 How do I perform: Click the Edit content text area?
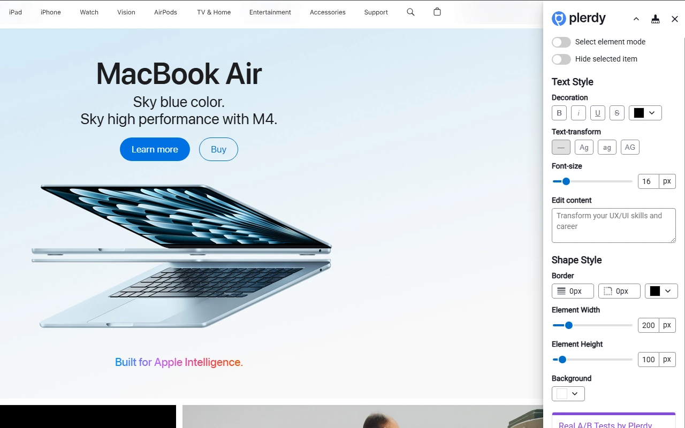pyautogui.click(x=613, y=225)
